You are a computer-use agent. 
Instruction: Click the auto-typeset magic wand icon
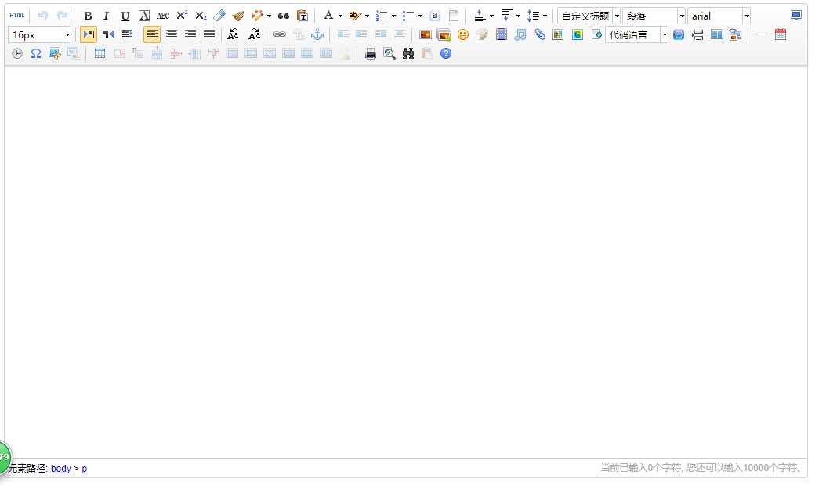point(257,16)
